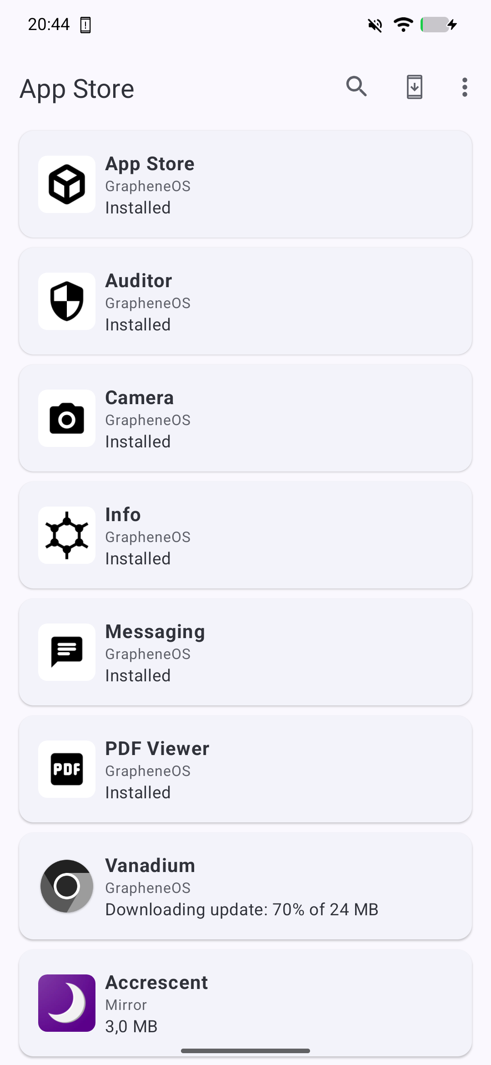Tap the bottom navigation gesture handle
491x1065 pixels.
click(245, 1051)
